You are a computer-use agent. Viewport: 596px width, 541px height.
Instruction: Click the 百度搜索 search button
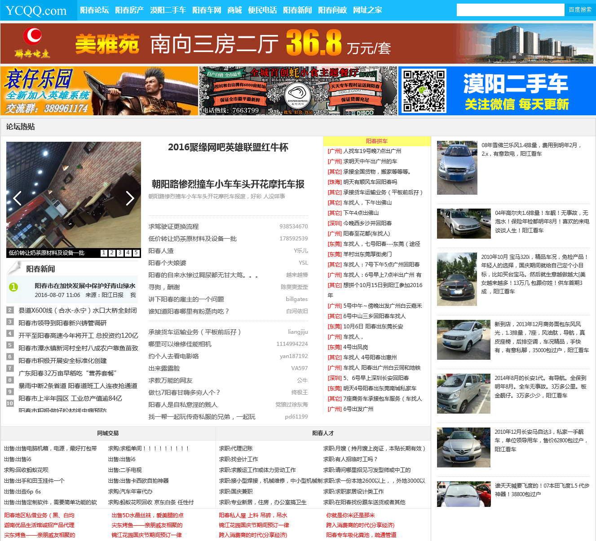580,10
